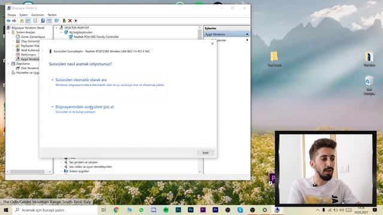383x215 pixels.
Task: Open Discord from the taskbar
Action: (153, 210)
